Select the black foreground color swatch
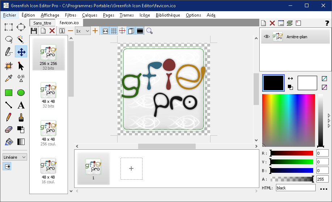This screenshot has height=202, width=332. click(x=273, y=83)
